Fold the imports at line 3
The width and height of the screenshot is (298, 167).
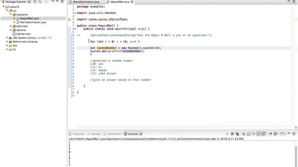[75, 13]
